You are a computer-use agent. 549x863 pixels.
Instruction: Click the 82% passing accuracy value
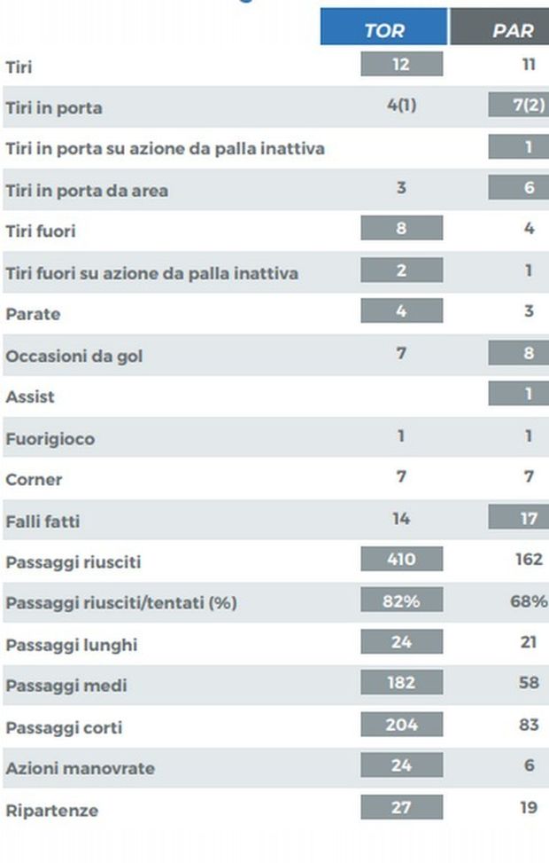point(402,600)
